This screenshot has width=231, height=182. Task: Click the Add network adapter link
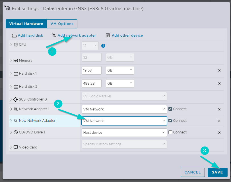click(77, 35)
